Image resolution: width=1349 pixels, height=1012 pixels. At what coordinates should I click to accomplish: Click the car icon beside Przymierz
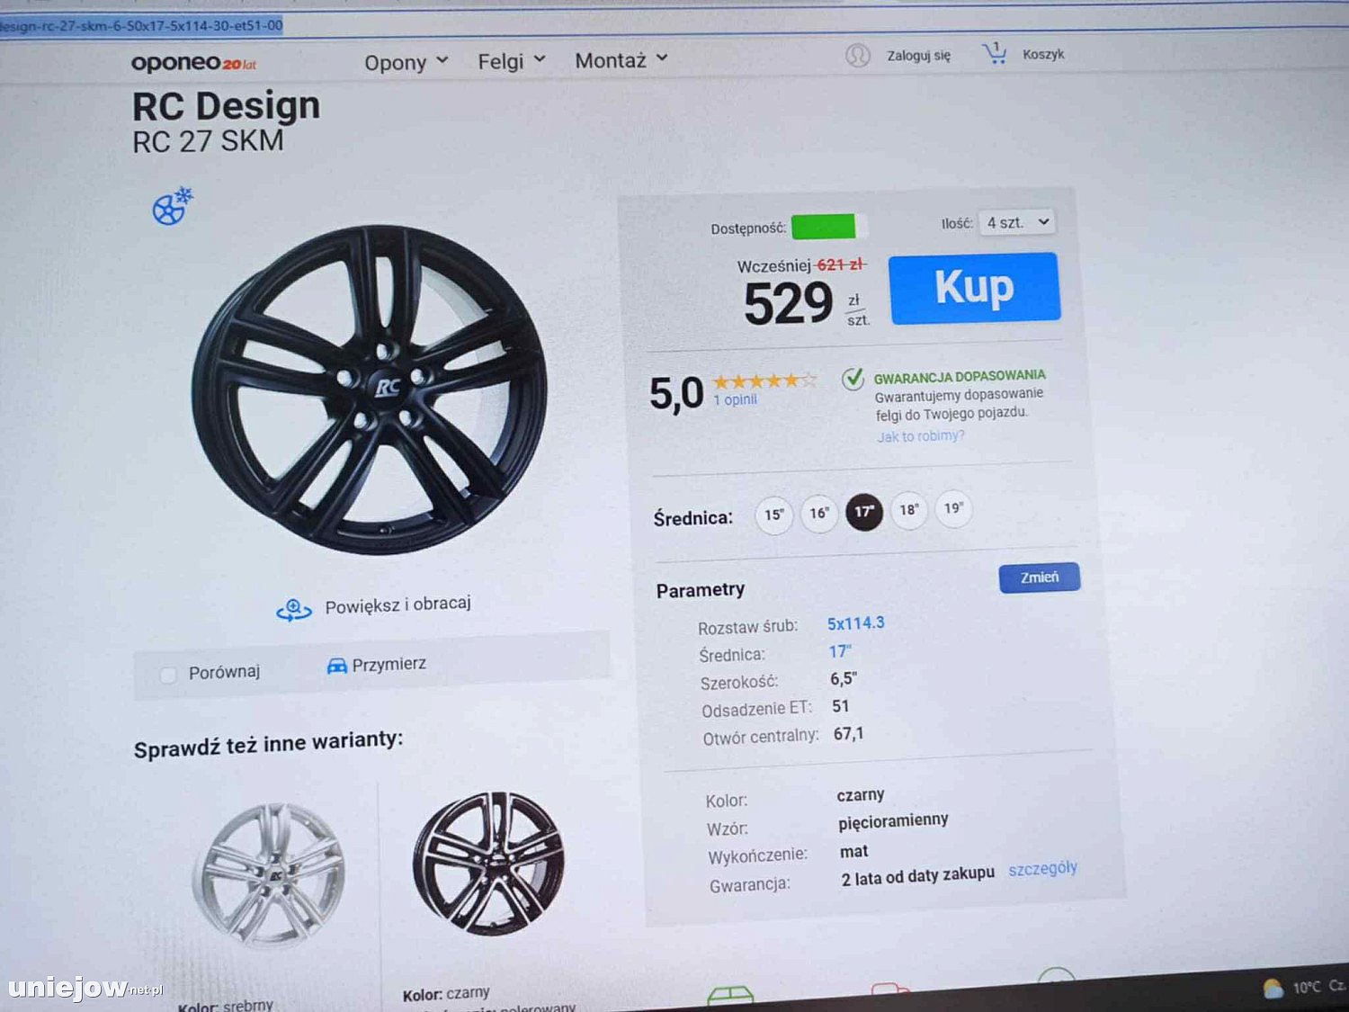[336, 667]
